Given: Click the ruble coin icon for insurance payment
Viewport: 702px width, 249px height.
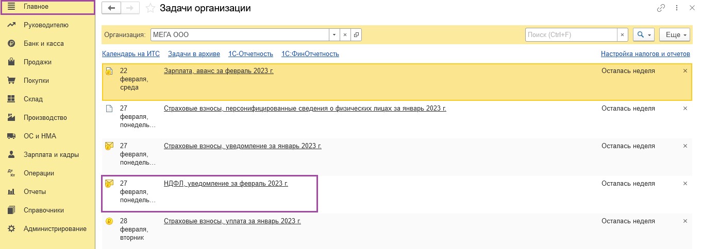Looking at the screenshot, I should click(109, 221).
